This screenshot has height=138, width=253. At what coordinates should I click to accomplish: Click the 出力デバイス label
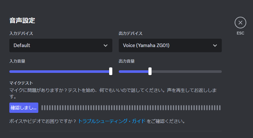(x=131, y=34)
